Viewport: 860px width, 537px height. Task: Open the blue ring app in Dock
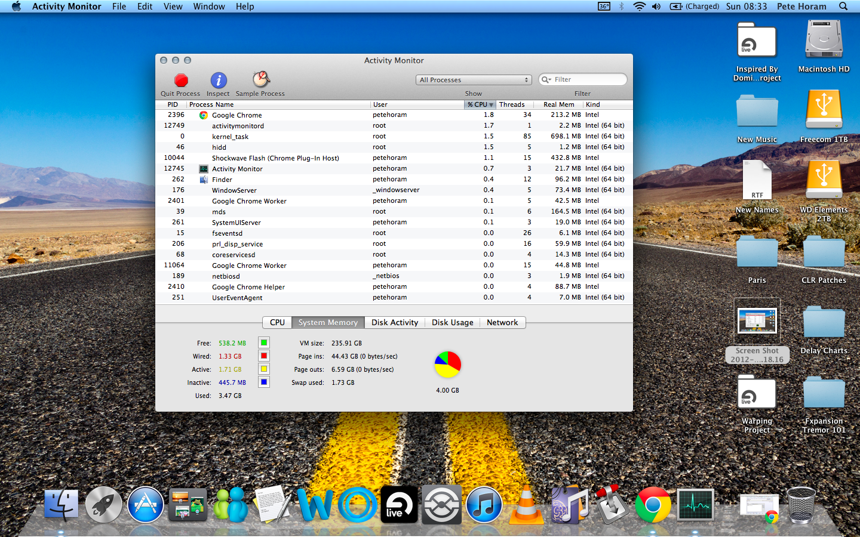357,505
